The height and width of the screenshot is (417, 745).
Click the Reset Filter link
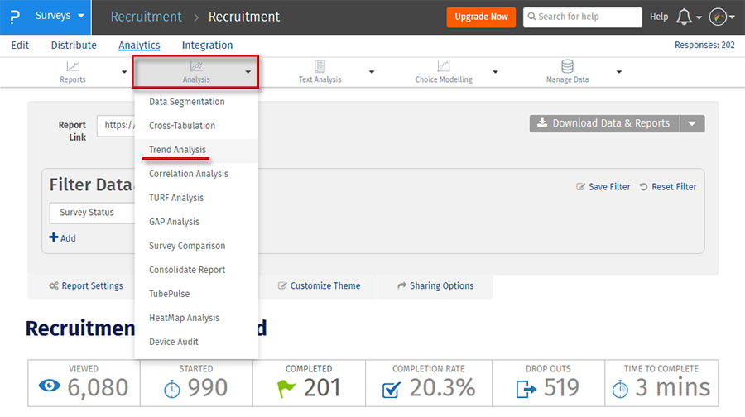coord(668,187)
